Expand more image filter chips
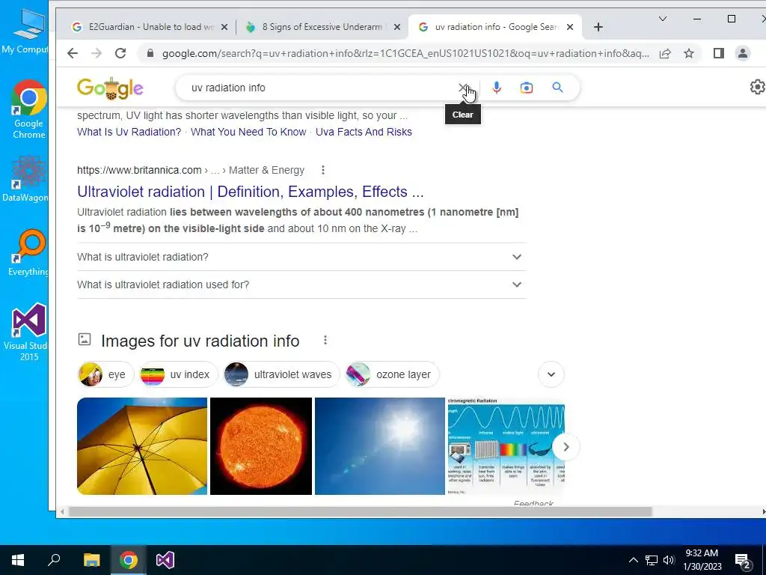Image resolution: width=766 pixels, height=575 pixels. (551, 374)
